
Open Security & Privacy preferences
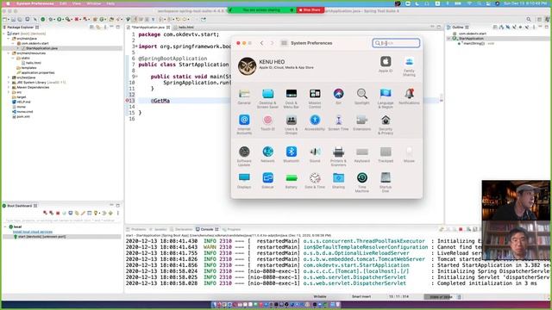coord(386,124)
